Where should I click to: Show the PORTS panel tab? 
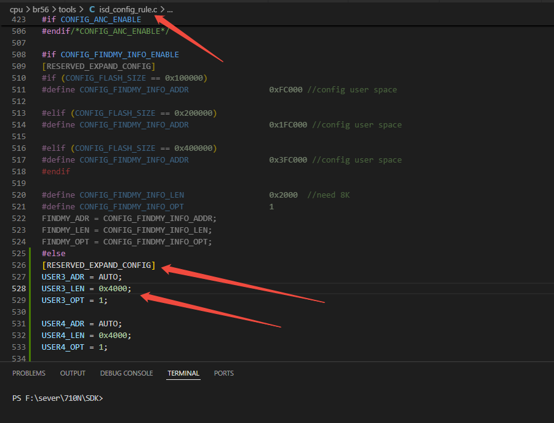223,373
